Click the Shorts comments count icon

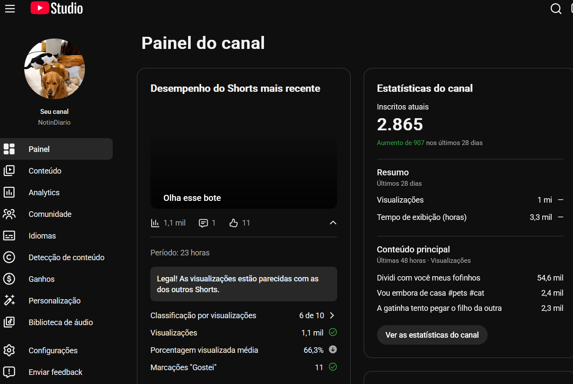pos(203,223)
